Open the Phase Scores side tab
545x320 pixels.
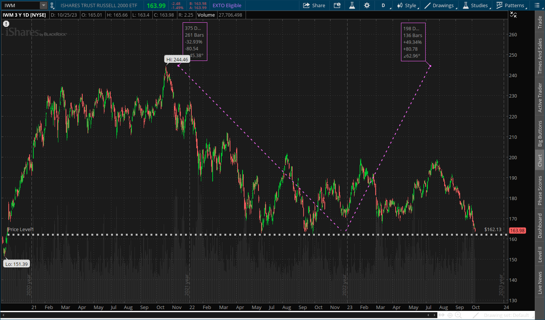(x=540, y=190)
